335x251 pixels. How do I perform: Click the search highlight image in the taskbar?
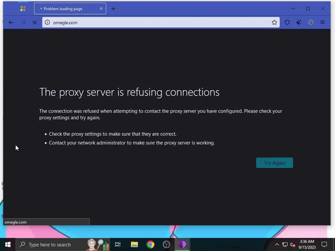coord(98,244)
